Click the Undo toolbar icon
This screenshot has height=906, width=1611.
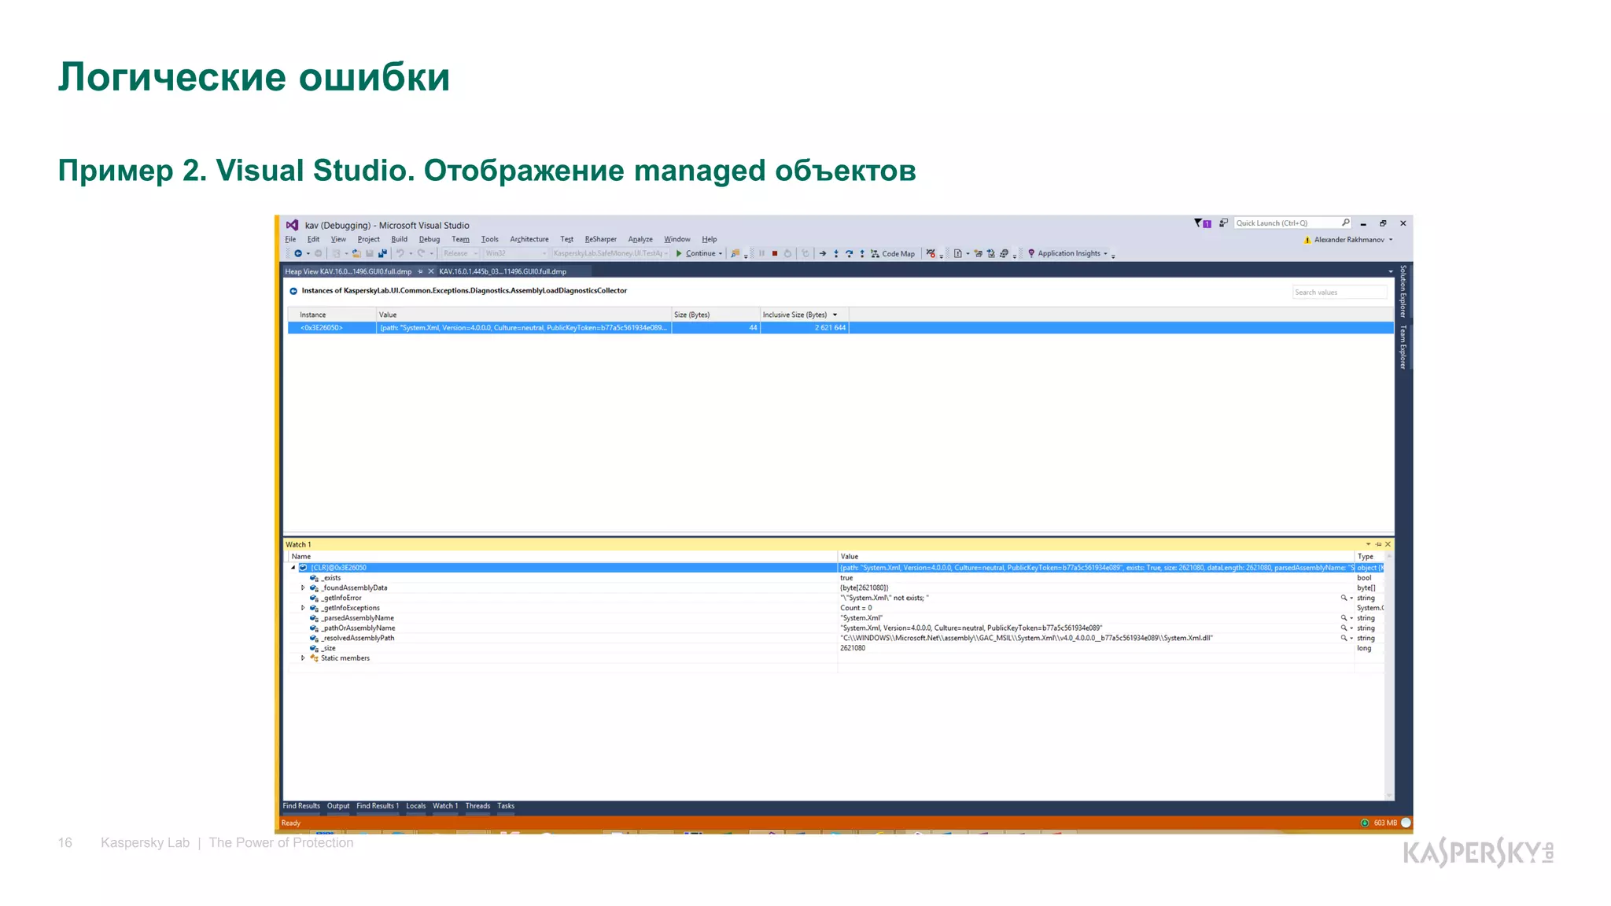(x=400, y=253)
